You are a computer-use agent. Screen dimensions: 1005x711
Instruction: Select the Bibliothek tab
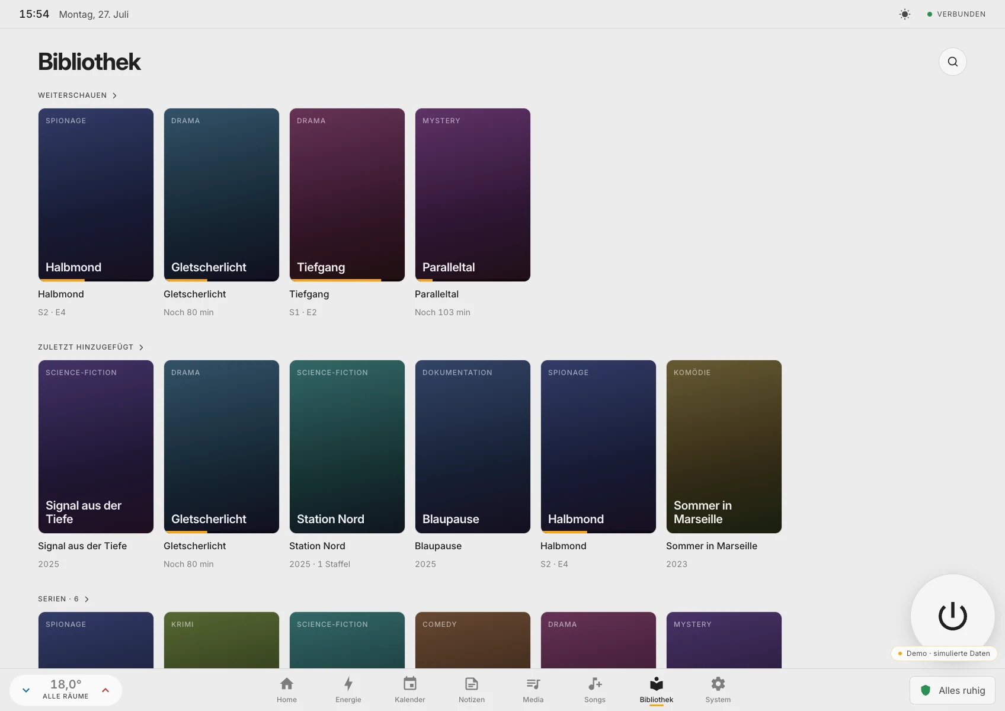657,690
